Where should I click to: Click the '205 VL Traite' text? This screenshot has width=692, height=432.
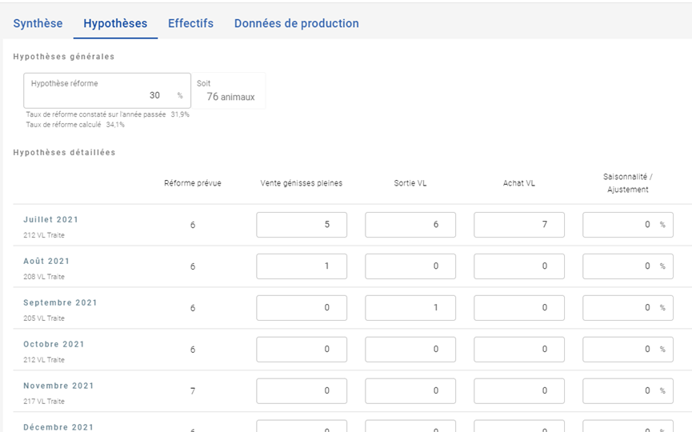pyautogui.click(x=44, y=318)
